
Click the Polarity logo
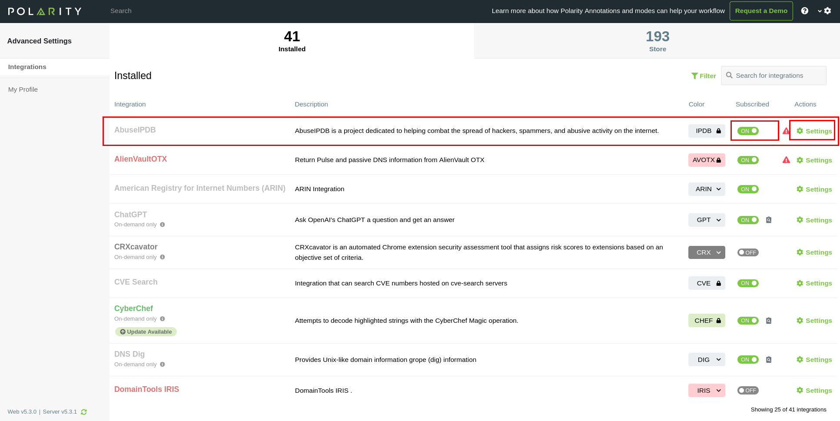(x=45, y=11)
